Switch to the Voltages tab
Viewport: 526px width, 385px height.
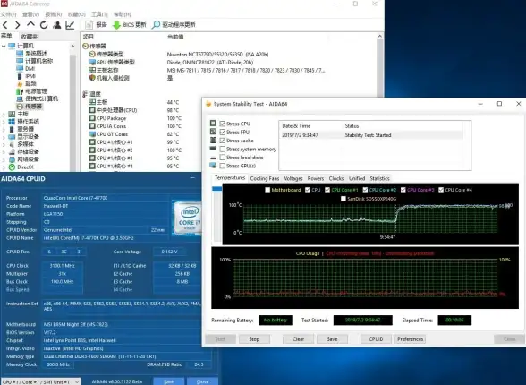click(293, 178)
